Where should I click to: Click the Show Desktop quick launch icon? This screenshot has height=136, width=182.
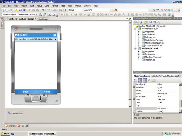point(13,134)
